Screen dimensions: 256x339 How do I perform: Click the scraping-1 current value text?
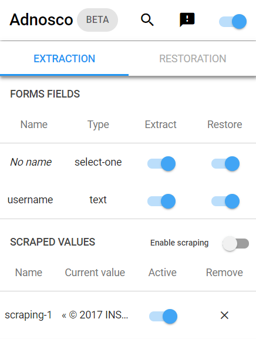tap(95, 315)
